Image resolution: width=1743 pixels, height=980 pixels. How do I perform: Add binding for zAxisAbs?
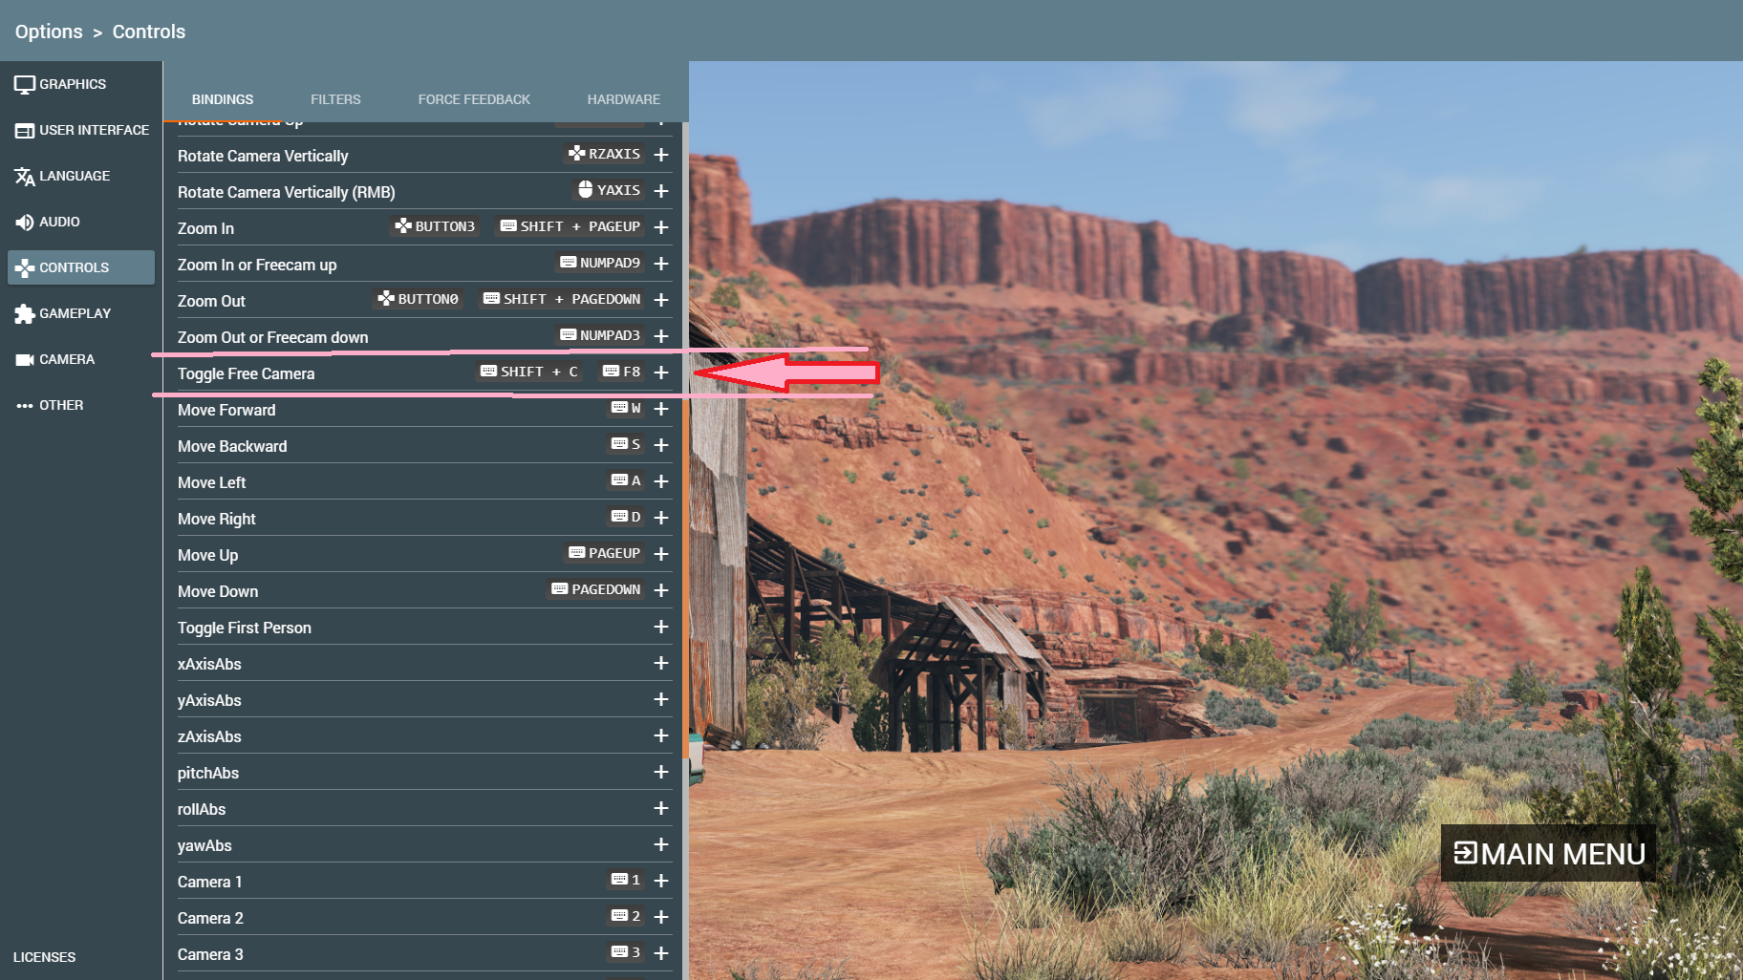(661, 735)
